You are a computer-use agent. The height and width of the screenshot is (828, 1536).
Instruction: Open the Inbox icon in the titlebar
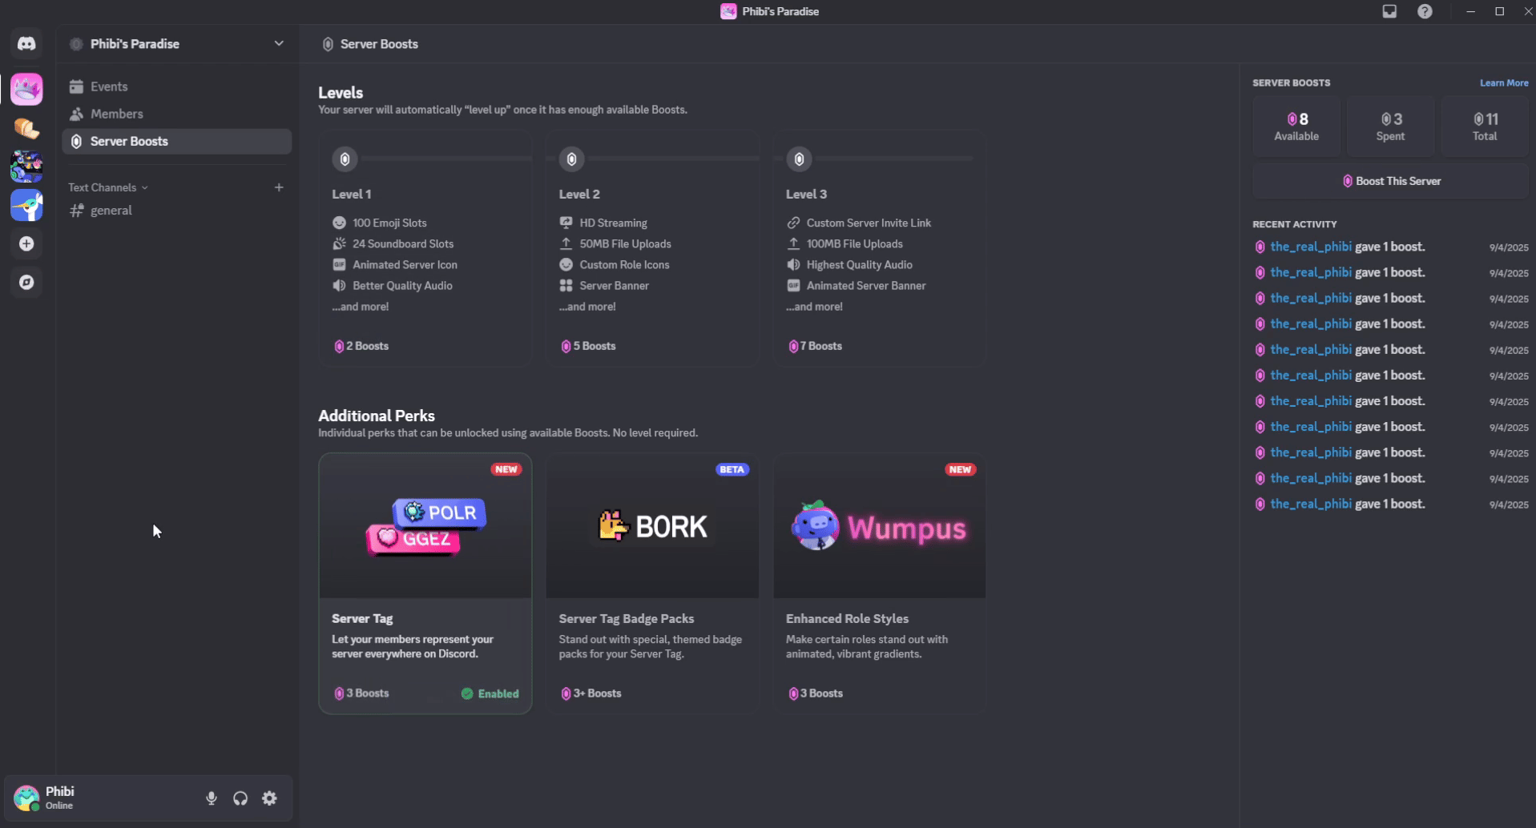point(1390,11)
